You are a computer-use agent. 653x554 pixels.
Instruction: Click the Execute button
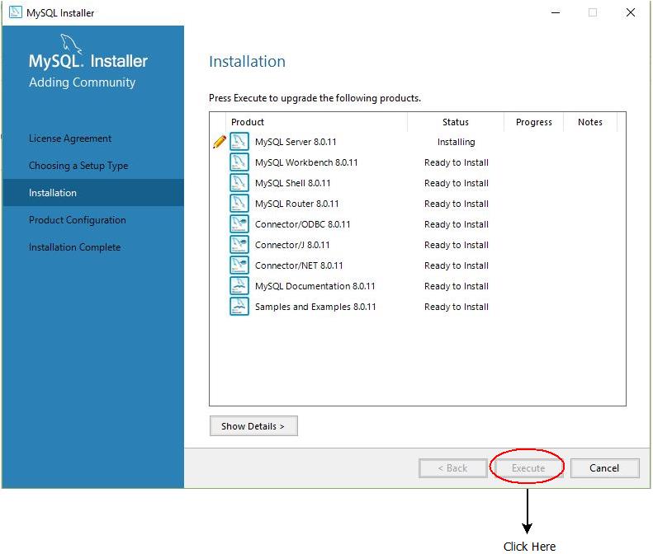click(x=528, y=468)
